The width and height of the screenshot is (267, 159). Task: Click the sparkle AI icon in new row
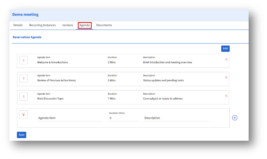pyautogui.click(x=24, y=115)
